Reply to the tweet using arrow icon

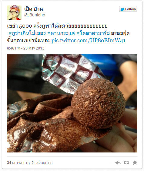(x=118, y=162)
